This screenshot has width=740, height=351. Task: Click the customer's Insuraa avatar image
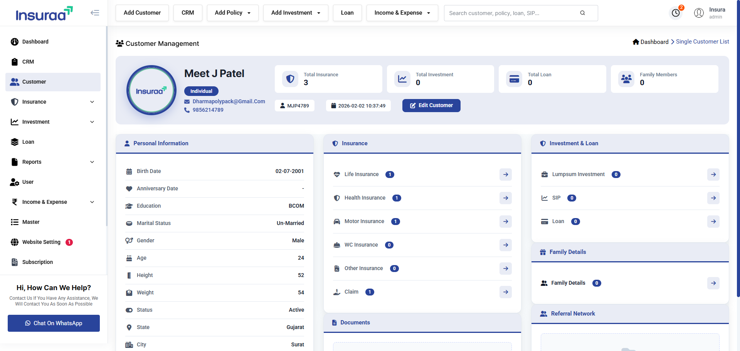[x=151, y=90]
